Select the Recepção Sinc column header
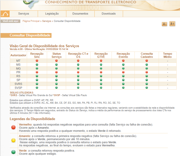This screenshot has height=156, width=180. pos(37,55)
